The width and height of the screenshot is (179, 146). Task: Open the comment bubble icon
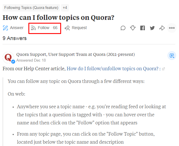click(123, 28)
